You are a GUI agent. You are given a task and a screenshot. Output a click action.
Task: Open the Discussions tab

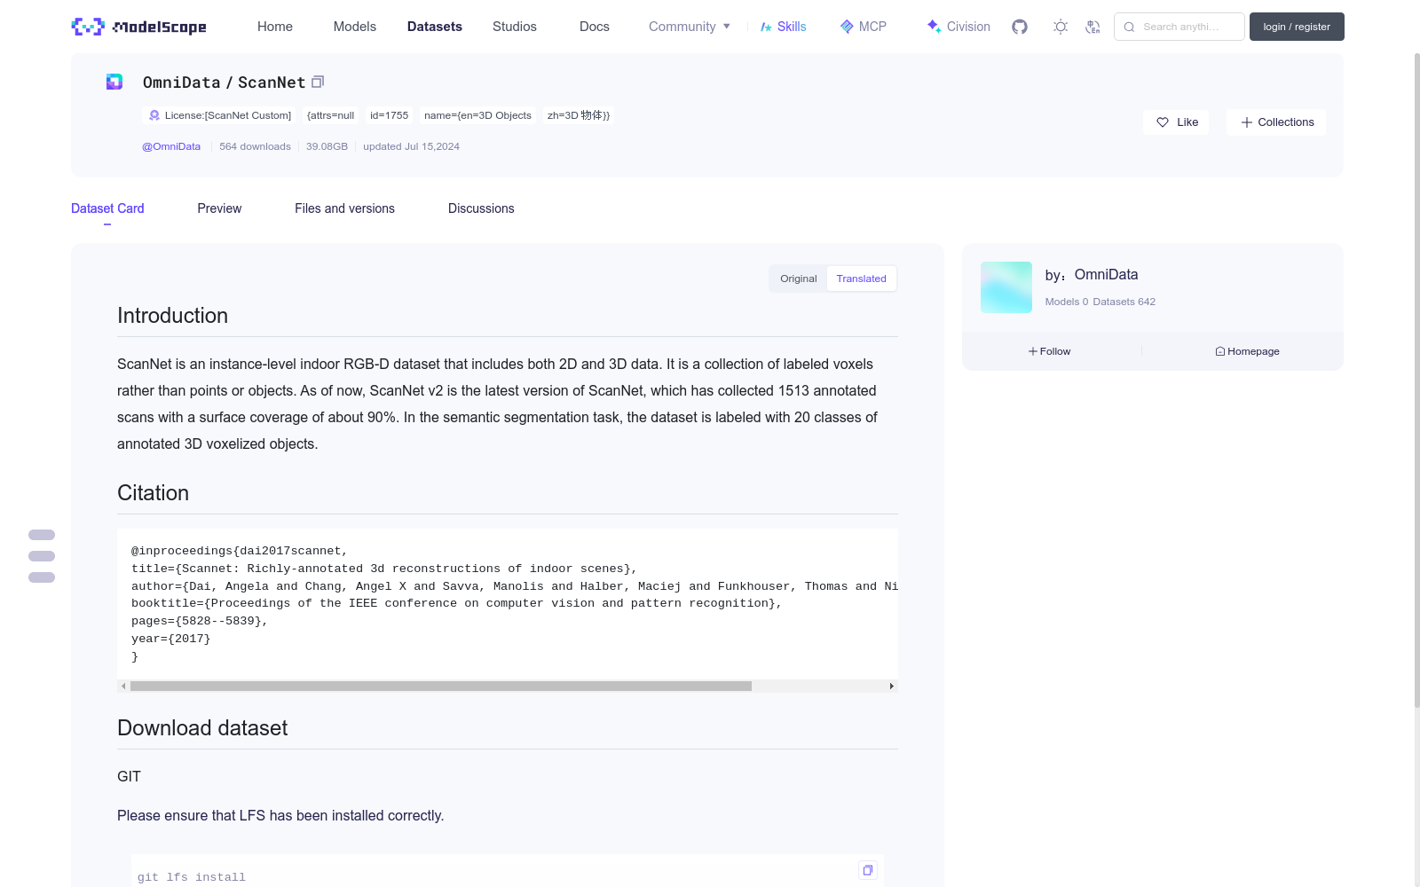[x=481, y=208]
